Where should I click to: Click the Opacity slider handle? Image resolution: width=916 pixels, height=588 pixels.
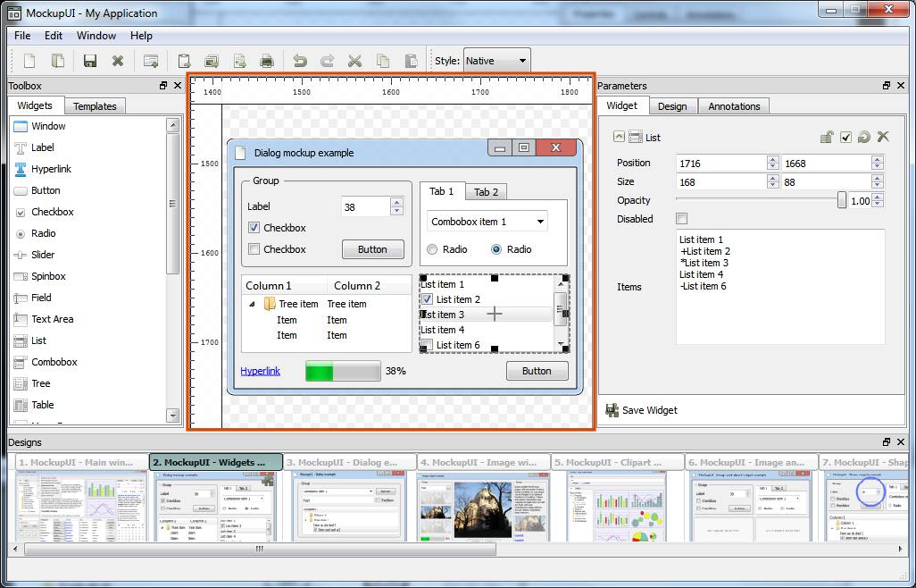coord(841,200)
